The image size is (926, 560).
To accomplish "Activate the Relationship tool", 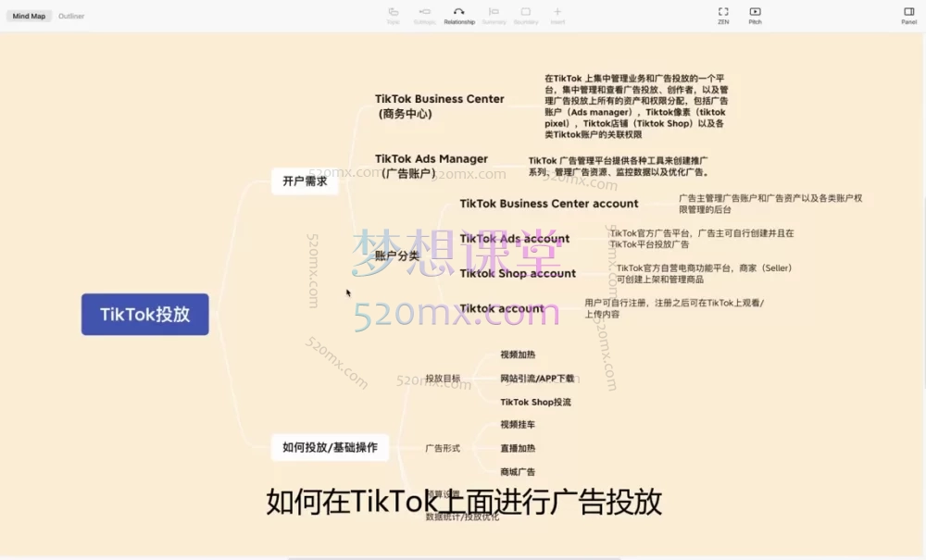I will pyautogui.click(x=459, y=13).
